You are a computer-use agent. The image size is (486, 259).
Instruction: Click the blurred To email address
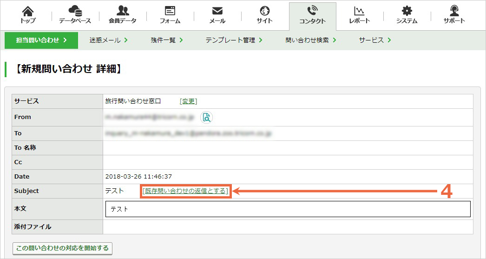click(x=188, y=133)
